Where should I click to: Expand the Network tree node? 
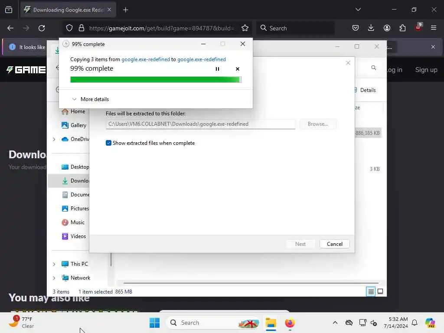coord(54,278)
